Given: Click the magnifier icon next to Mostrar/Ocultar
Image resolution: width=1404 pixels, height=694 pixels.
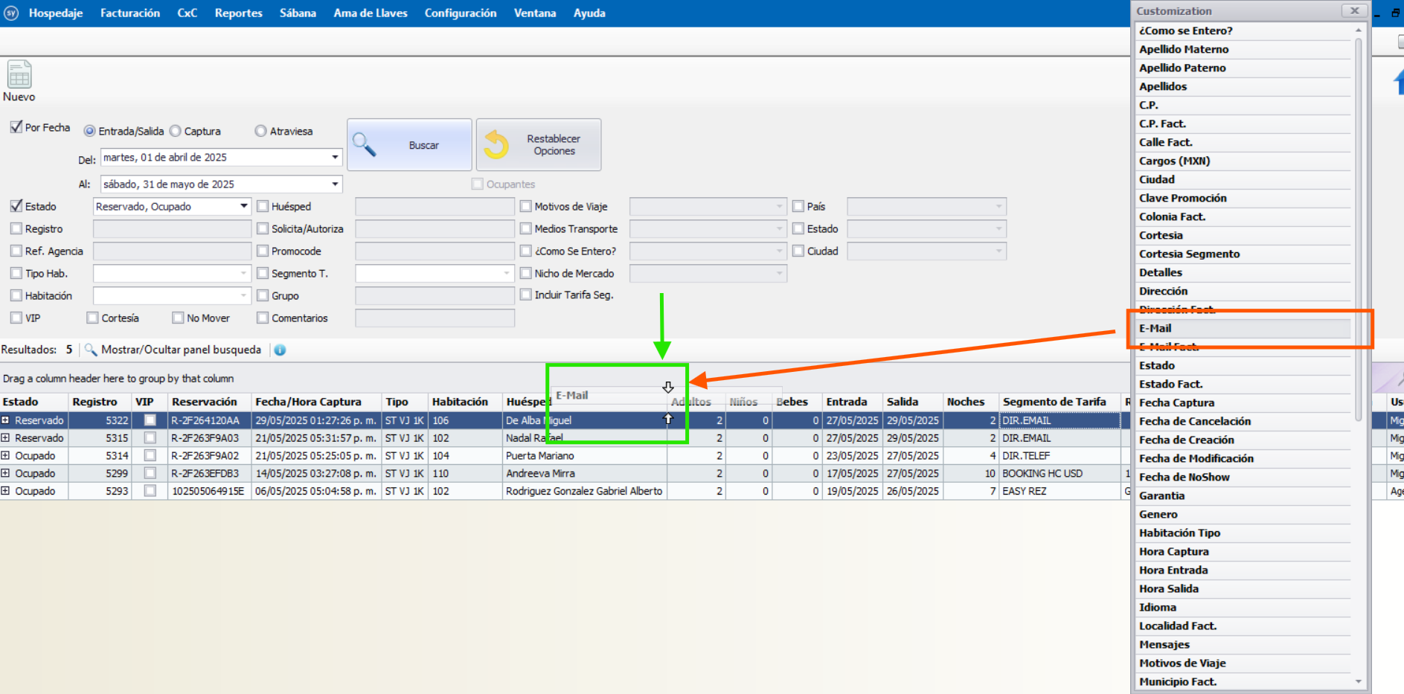Looking at the screenshot, I should [x=91, y=350].
